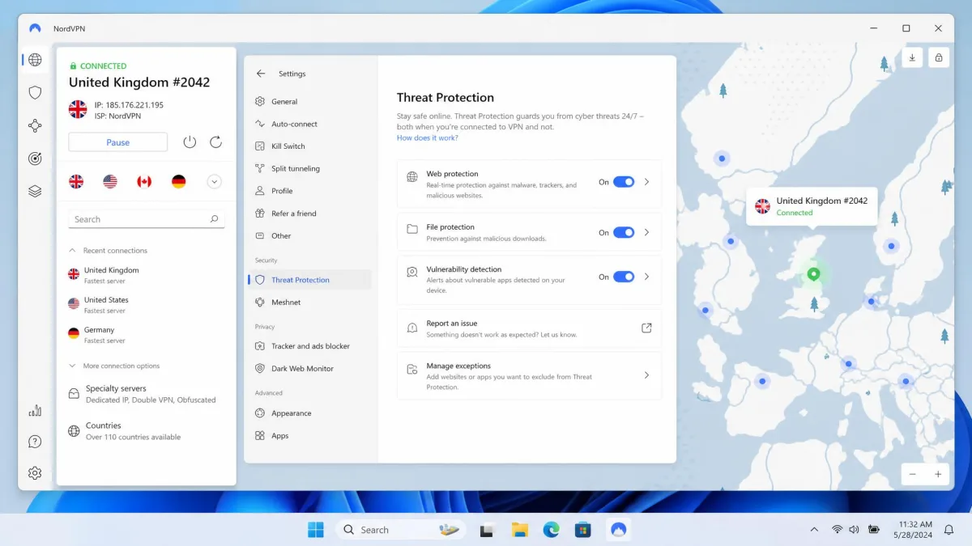
Task: Open the help question mark sidebar icon
Action: 35,442
